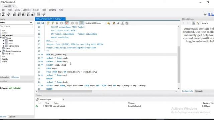Select the world schema
The height and width of the screenshot is (120, 214).
pyautogui.click(x=5, y=62)
